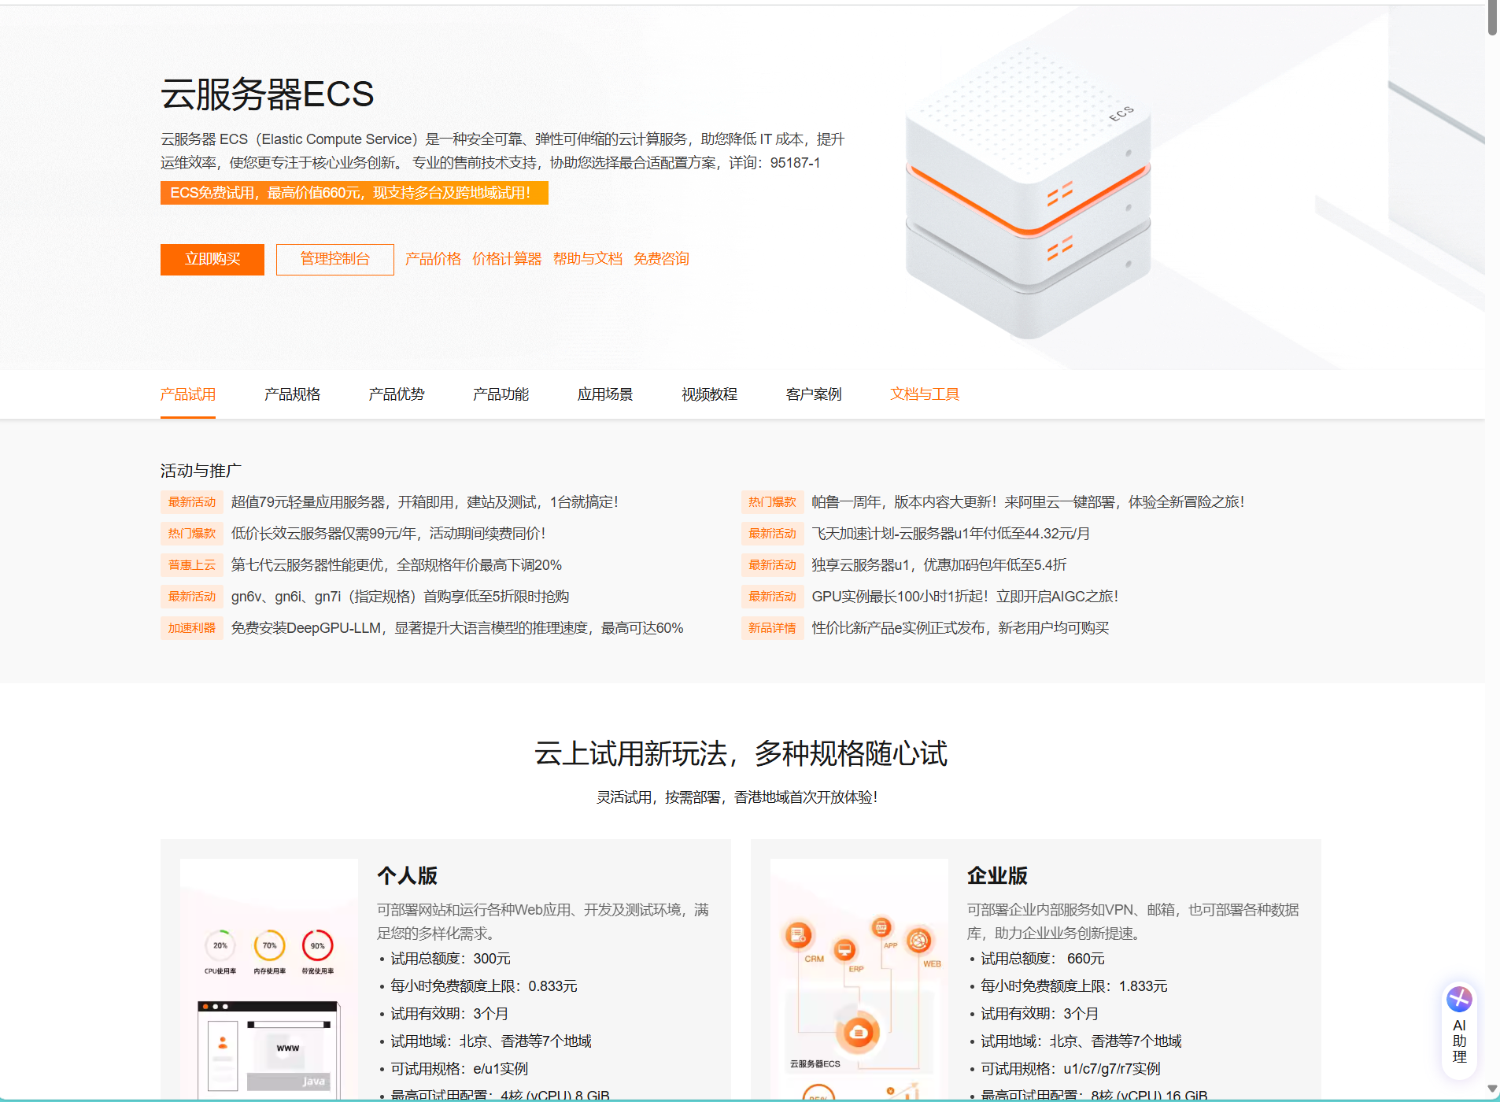Open promotion gn6v、gn6i、gn7i 首购享低至5折

coord(400,597)
